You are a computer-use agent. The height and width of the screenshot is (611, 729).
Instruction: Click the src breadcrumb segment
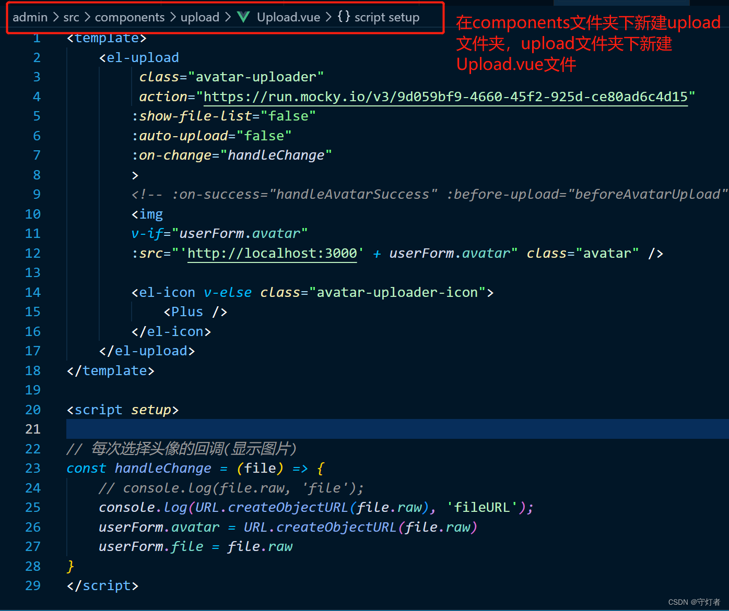(72, 17)
